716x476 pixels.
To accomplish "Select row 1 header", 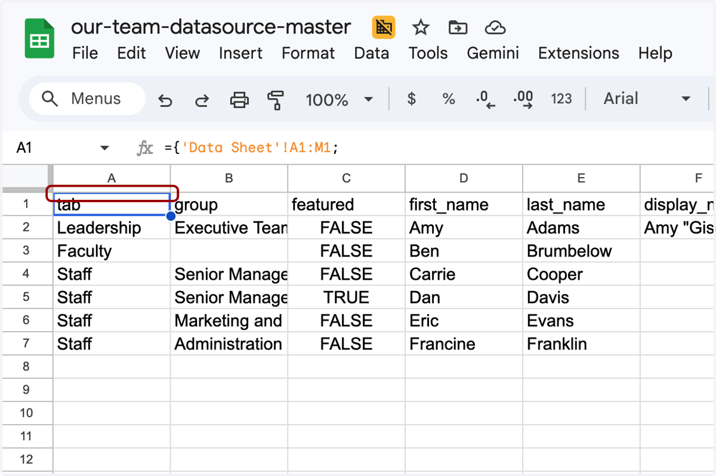I will [26, 205].
